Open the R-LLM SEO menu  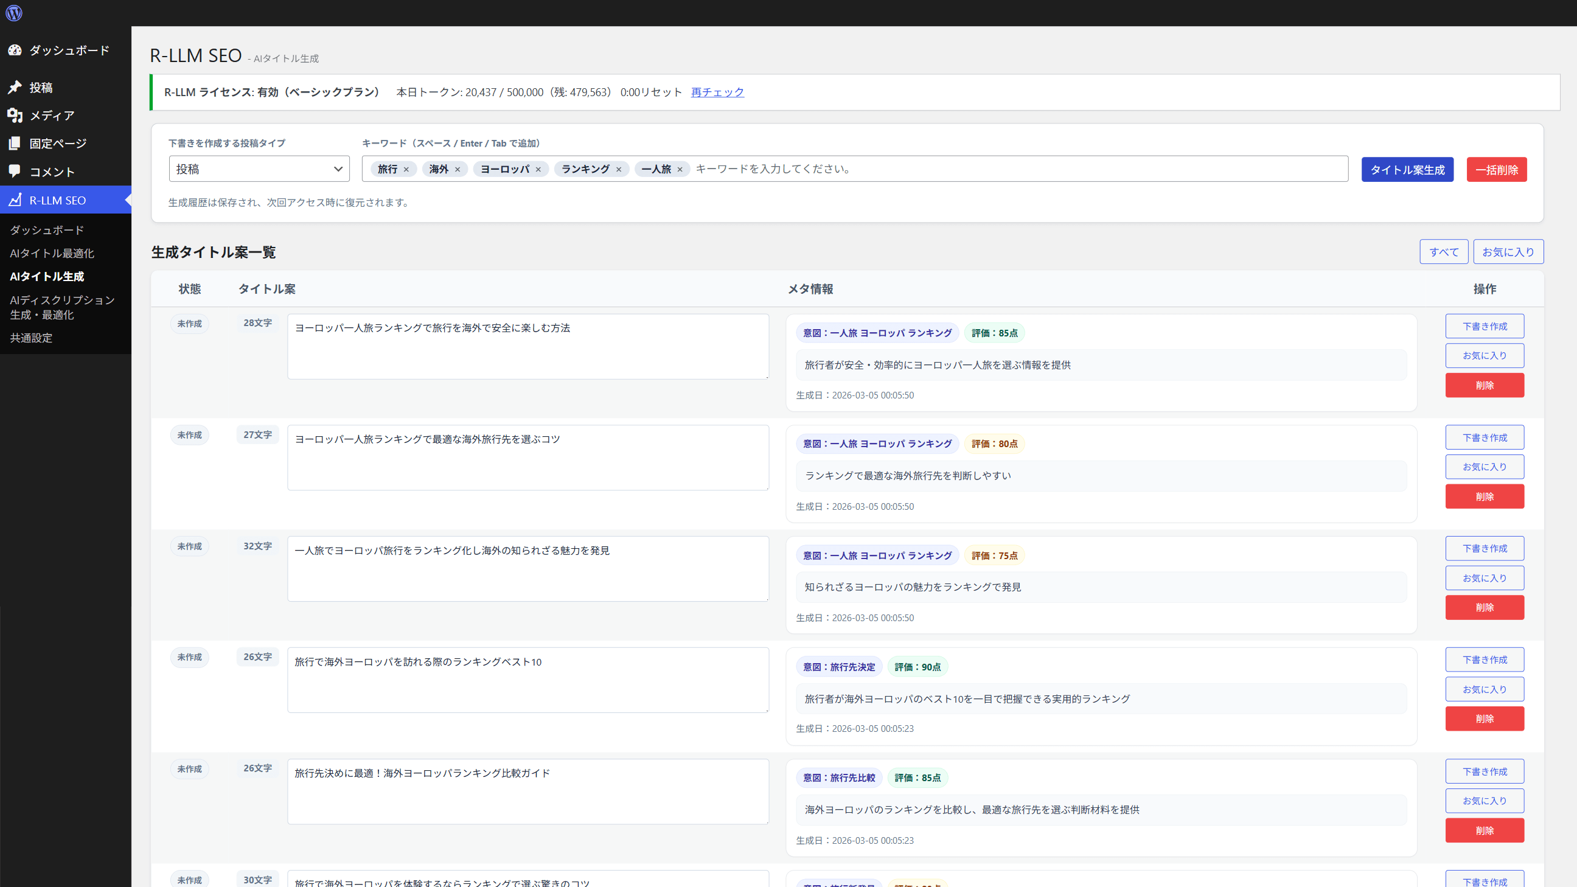pyautogui.click(x=66, y=200)
